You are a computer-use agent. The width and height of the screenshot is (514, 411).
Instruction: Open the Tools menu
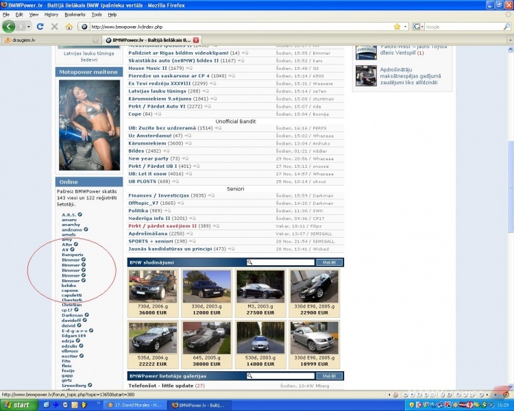[97, 14]
